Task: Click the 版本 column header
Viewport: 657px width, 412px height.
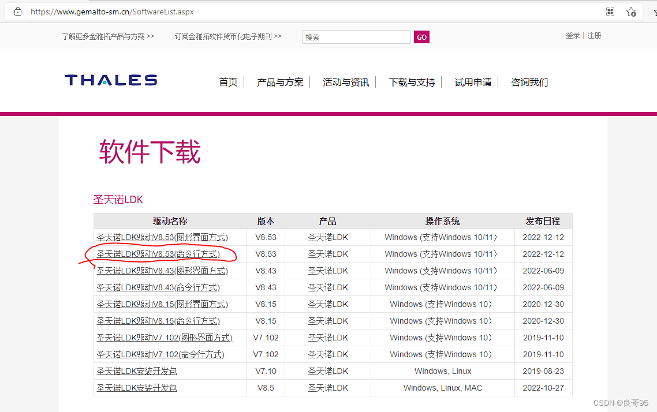Action: click(266, 221)
